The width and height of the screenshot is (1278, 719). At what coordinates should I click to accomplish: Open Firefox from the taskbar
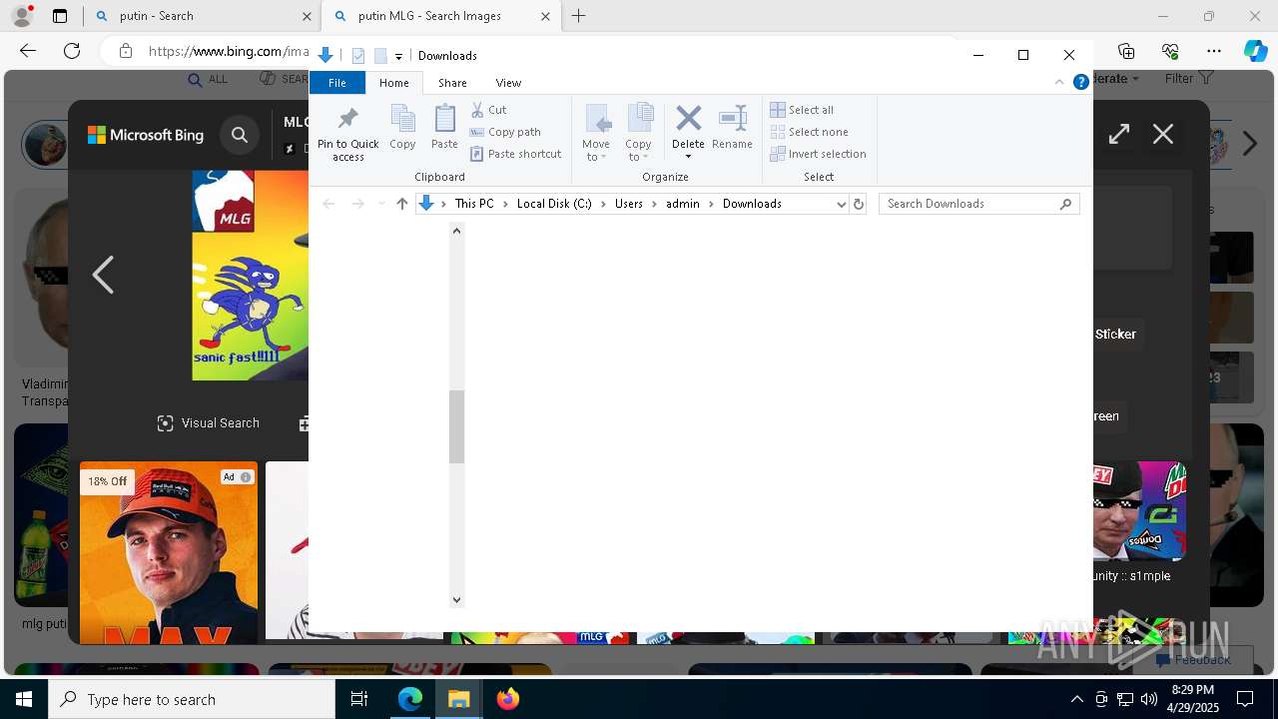(x=508, y=699)
